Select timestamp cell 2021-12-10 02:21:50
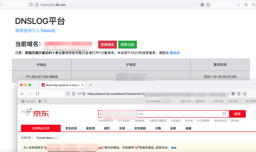Screen dimensions: 256x152 (220, 77)
